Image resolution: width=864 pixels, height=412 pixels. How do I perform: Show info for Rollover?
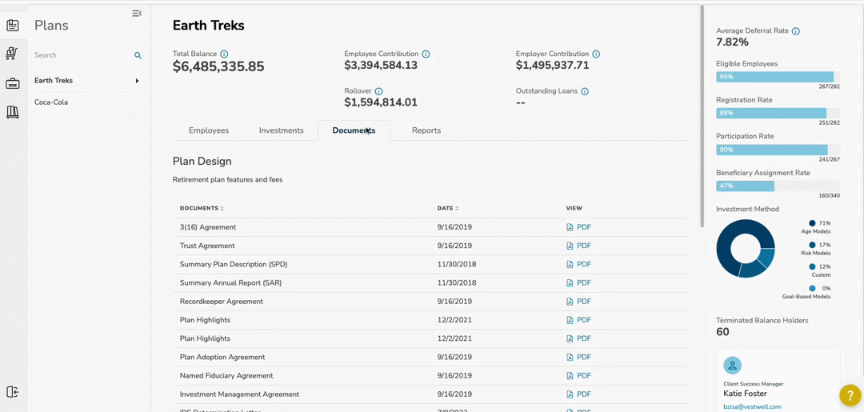tap(378, 91)
